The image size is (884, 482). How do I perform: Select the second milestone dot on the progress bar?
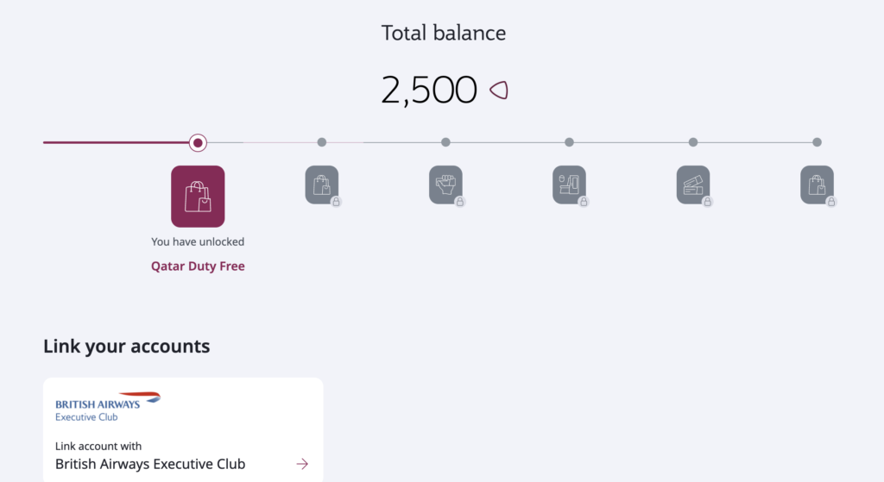tap(322, 142)
